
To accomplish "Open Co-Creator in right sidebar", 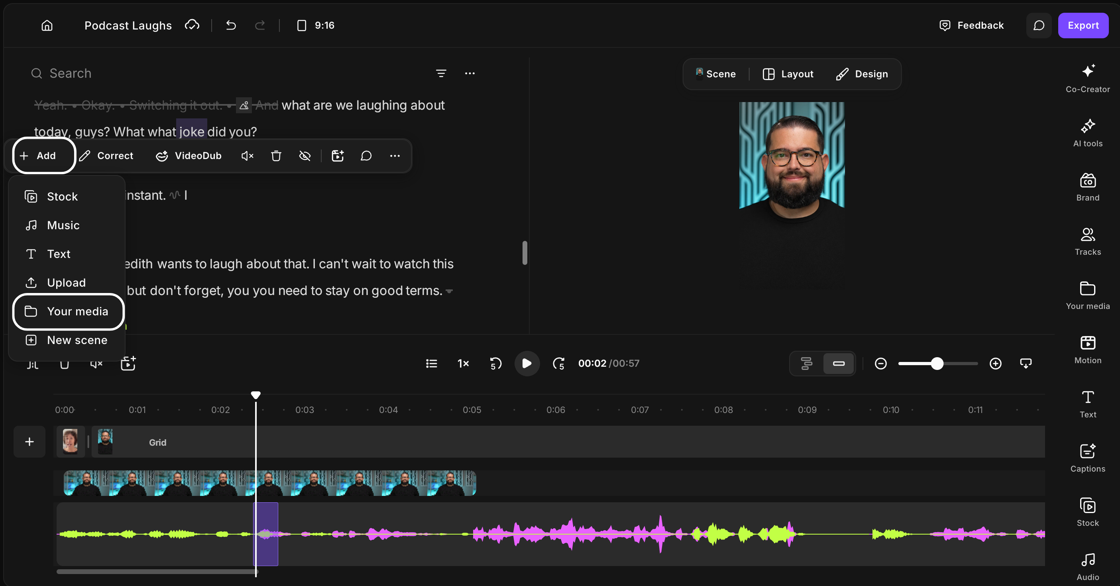I will (1087, 78).
